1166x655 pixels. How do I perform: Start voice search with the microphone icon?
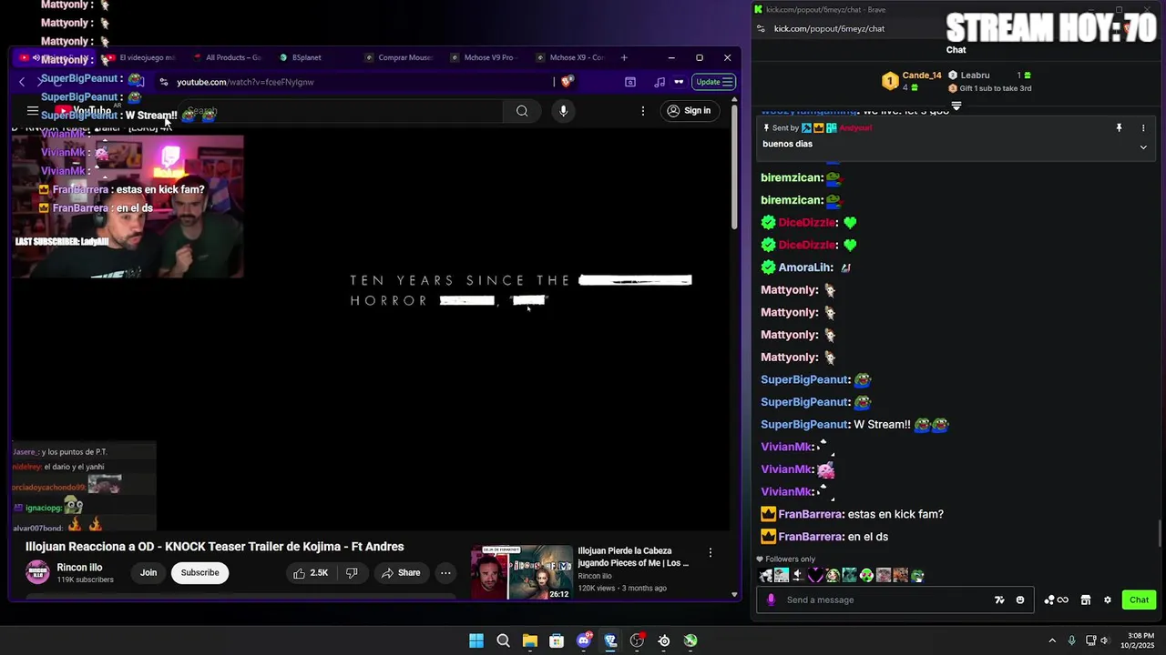pos(563,111)
